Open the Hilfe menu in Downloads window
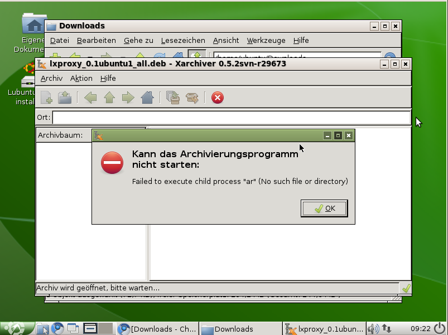Screen dimensions: 448x335 pos(301,41)
